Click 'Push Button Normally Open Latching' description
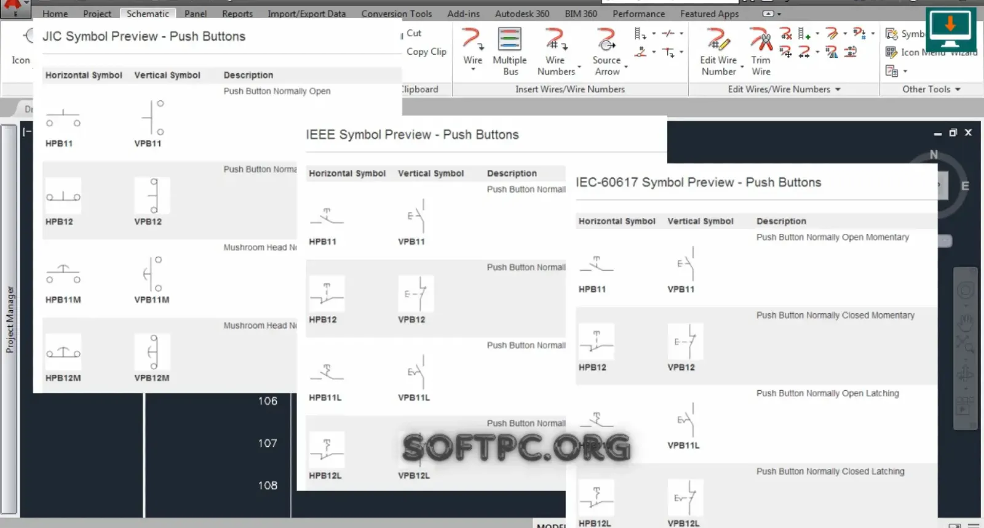The height and width of the screenshot is (528, 984). click(827, 393)
